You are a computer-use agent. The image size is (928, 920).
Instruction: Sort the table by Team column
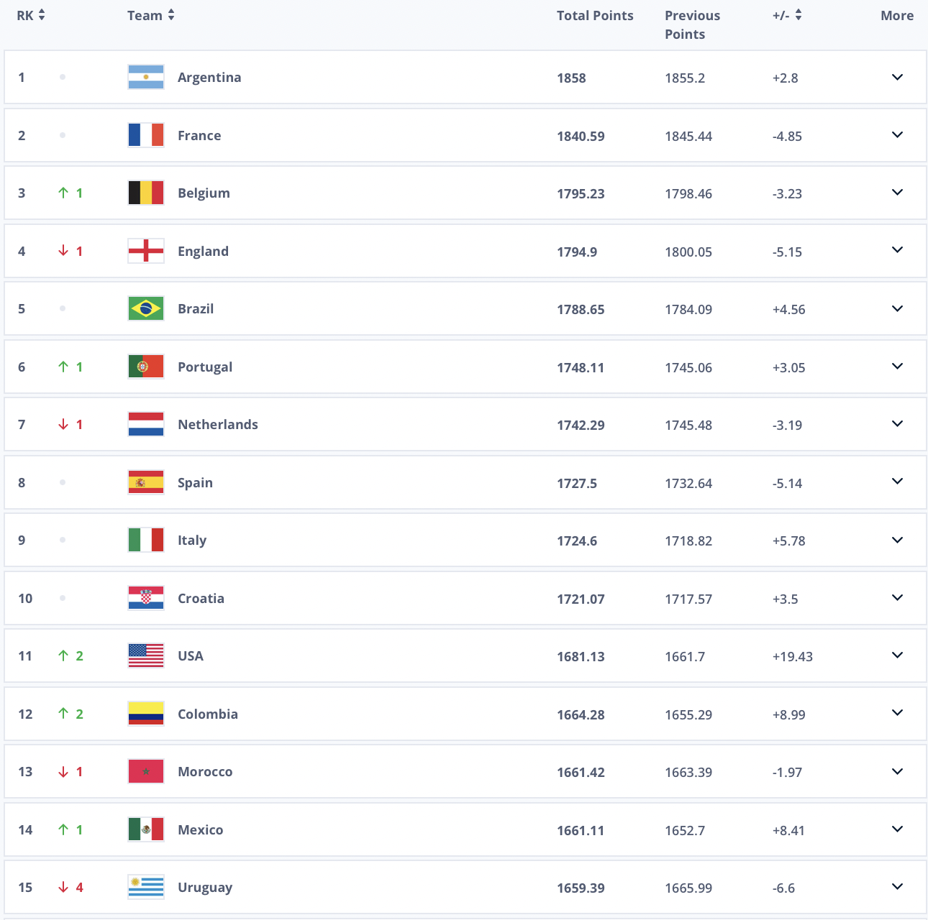pos(151,15)
